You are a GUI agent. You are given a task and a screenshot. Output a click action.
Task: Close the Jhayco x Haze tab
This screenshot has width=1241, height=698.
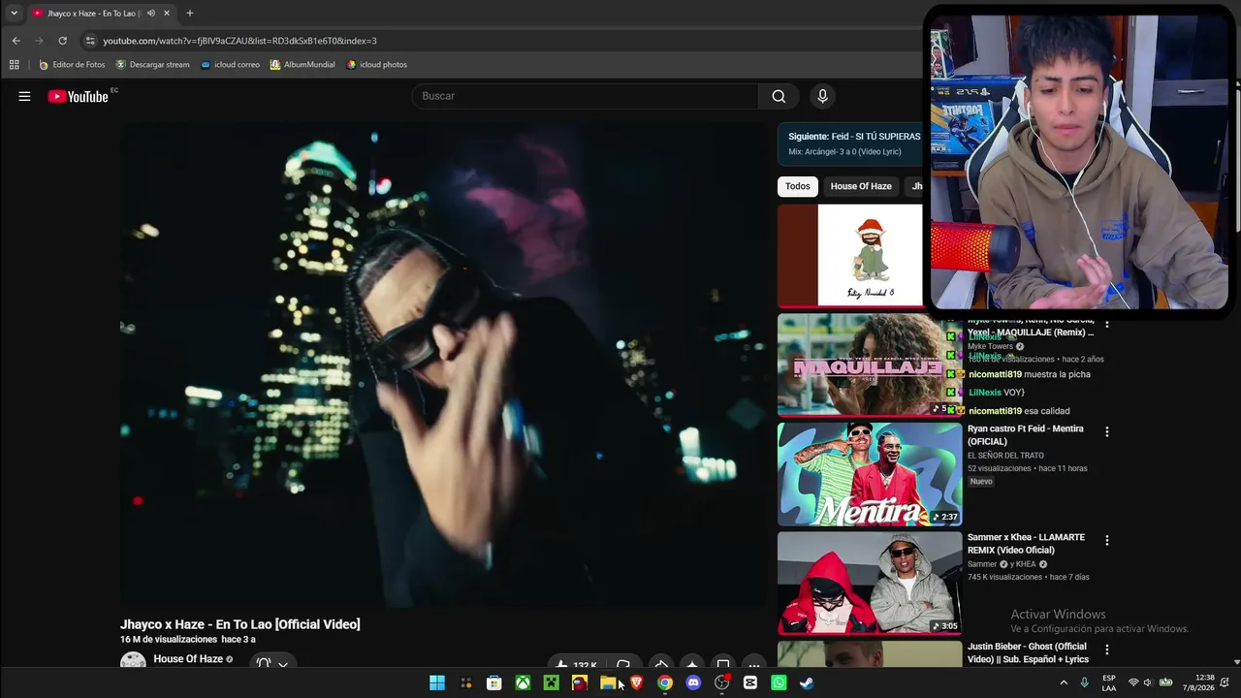[167, 14]
